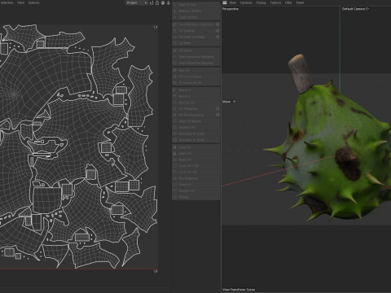The width and height of the screenshot is (391, 293).
Task: Open the viewport Panel menu
Action: point(300,2)
